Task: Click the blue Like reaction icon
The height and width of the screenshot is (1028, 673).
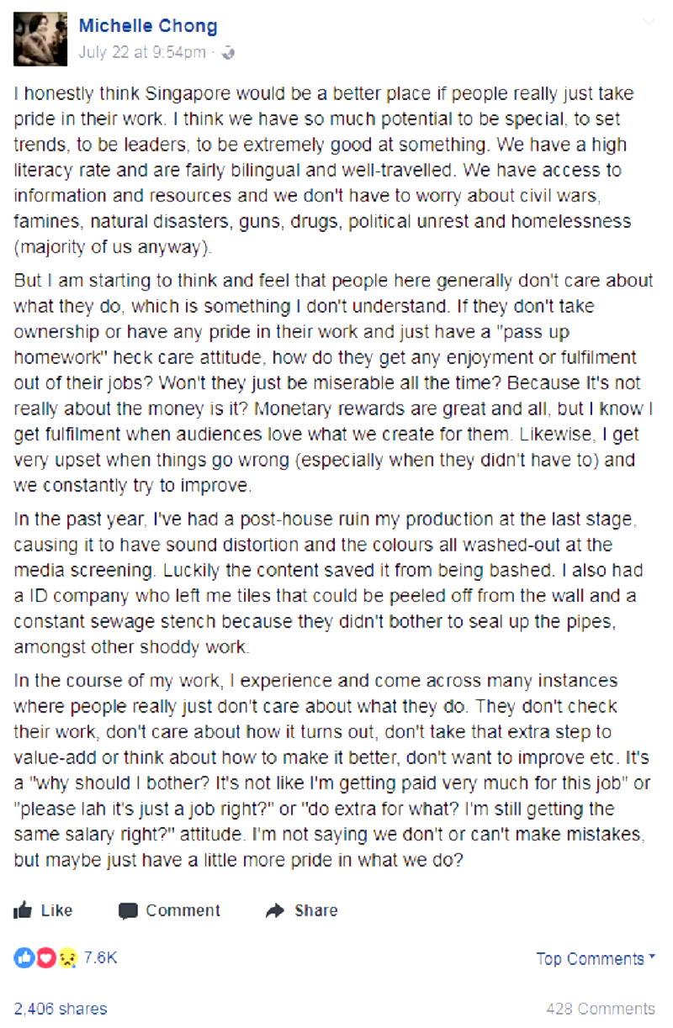Action: pos(23,957)
